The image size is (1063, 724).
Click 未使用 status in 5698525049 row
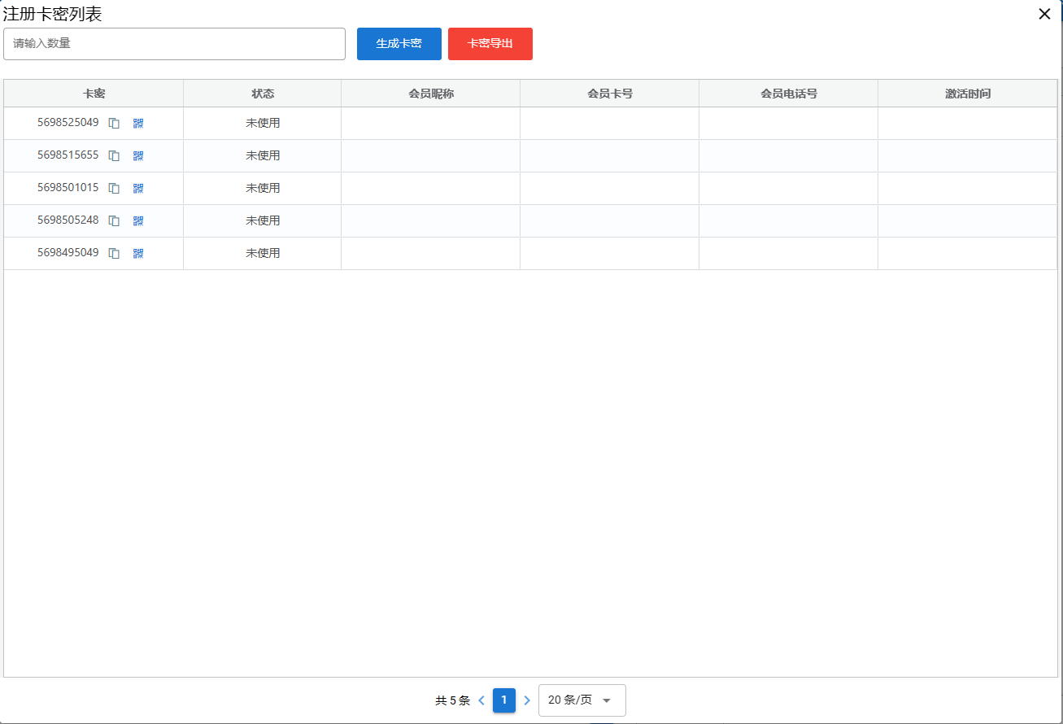263,123
